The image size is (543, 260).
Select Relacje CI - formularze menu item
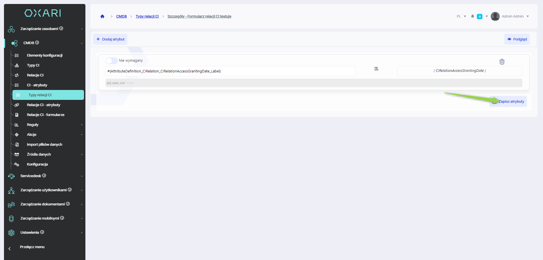coord(46,115)
